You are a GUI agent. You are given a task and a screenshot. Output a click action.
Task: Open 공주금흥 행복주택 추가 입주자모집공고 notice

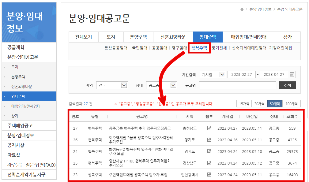pyautogui.click(x=140, y=128)
